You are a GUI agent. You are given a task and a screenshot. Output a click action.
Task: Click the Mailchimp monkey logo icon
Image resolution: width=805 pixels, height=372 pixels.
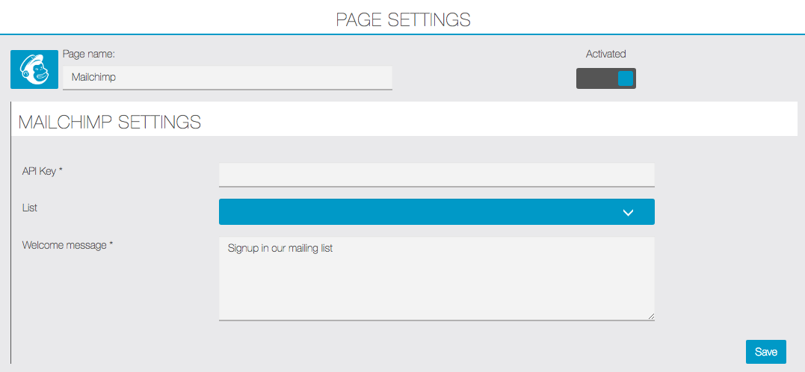[34, 69]
